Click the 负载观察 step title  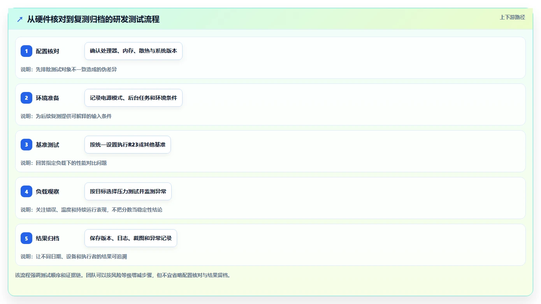47,191
